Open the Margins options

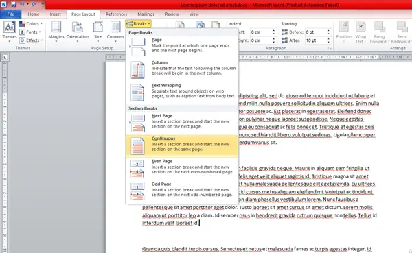(56, 32)
